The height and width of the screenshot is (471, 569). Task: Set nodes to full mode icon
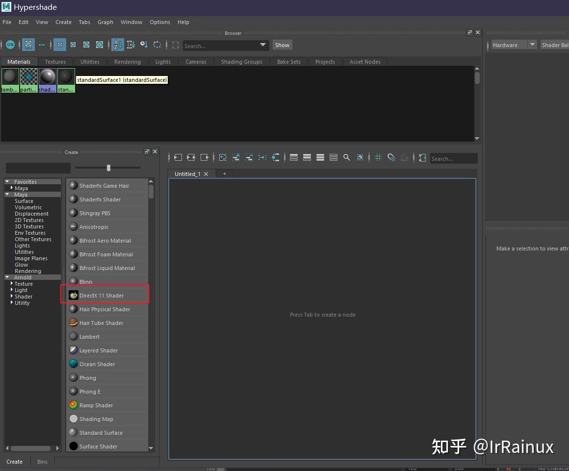[x=320, y=157]
